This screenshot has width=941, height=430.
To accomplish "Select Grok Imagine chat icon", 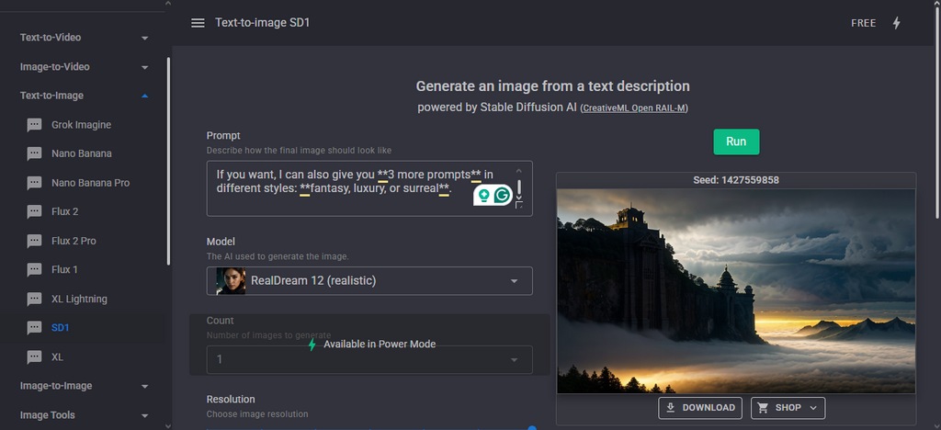I will point(34,125).
